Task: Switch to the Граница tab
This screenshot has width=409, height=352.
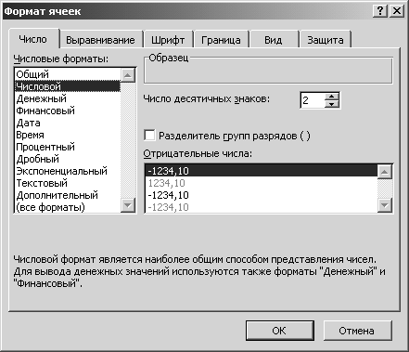Action: (221, 40)
